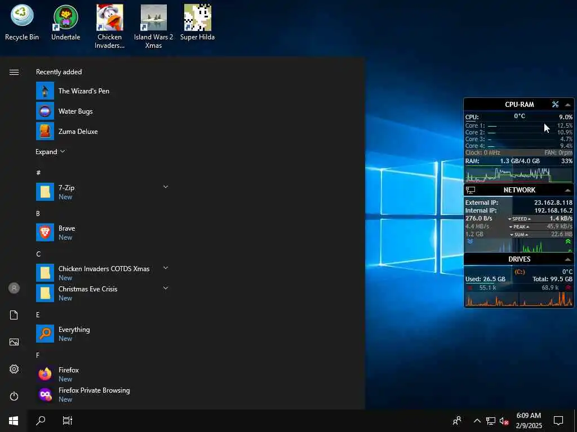The height and width of the screenshot is (432, 577).
Task: Click the letter B section header
Action: click(x=38, y=213)
